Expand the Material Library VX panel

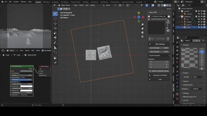(x=189, y=97)
